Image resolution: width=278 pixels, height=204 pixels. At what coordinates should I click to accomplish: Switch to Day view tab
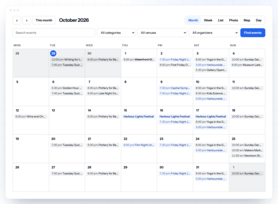259,20
